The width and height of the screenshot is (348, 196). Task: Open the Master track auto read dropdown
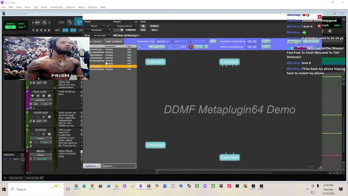coord(42,159)
